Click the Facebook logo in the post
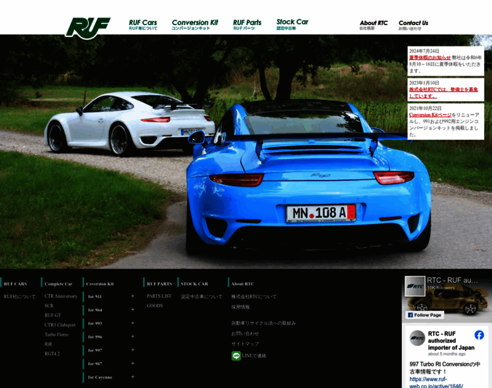The height and width of the screenshot is (388, 492). point(479,335)
